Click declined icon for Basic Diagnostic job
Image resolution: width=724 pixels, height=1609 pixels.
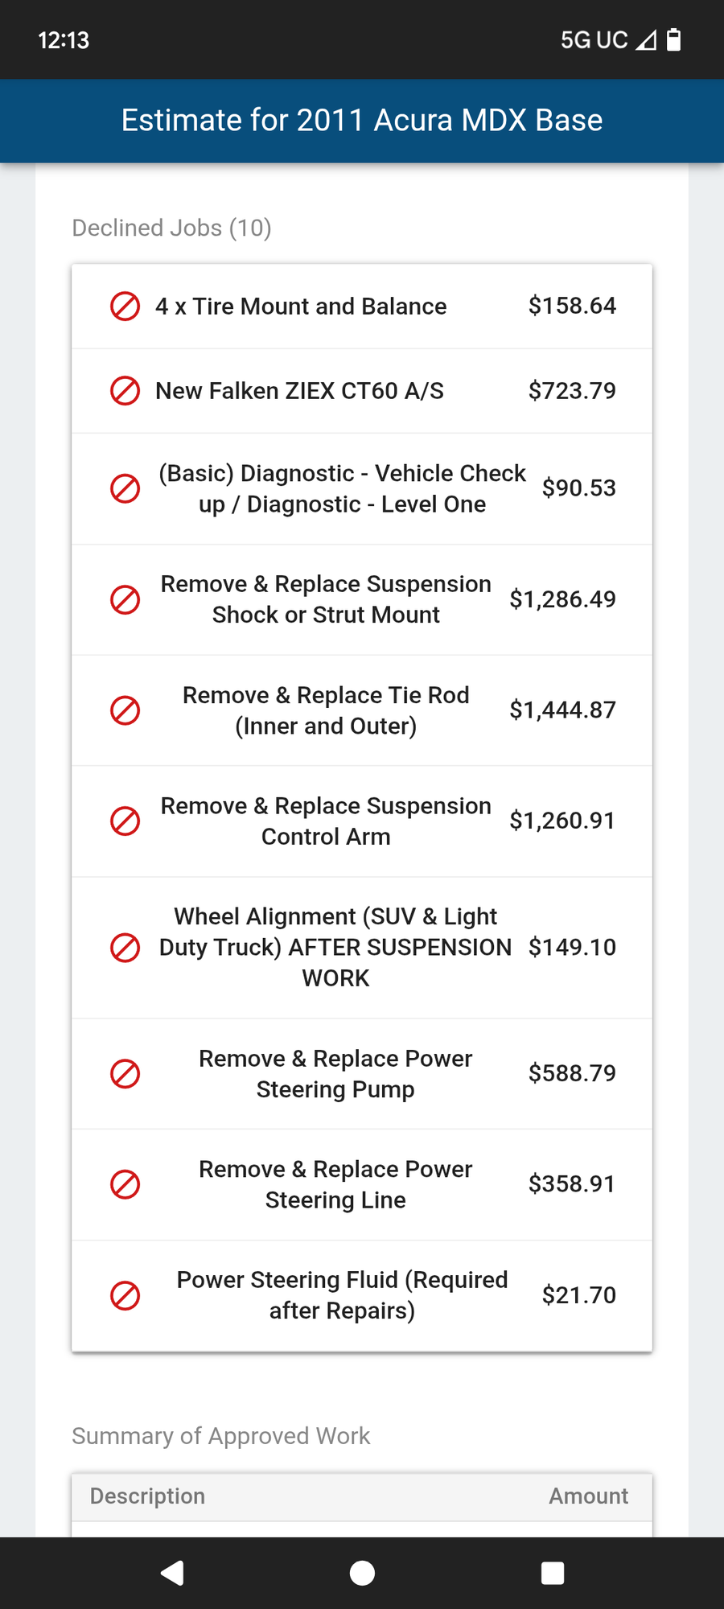coord(125,488)
